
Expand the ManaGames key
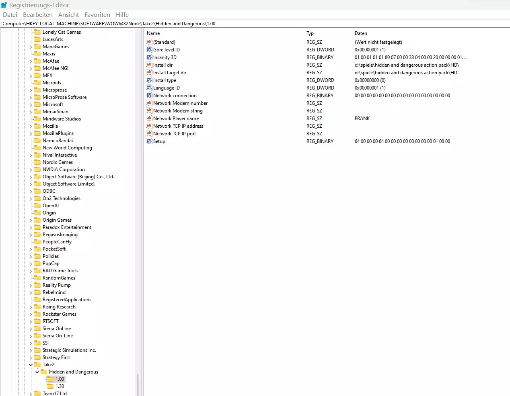point(31,47)
